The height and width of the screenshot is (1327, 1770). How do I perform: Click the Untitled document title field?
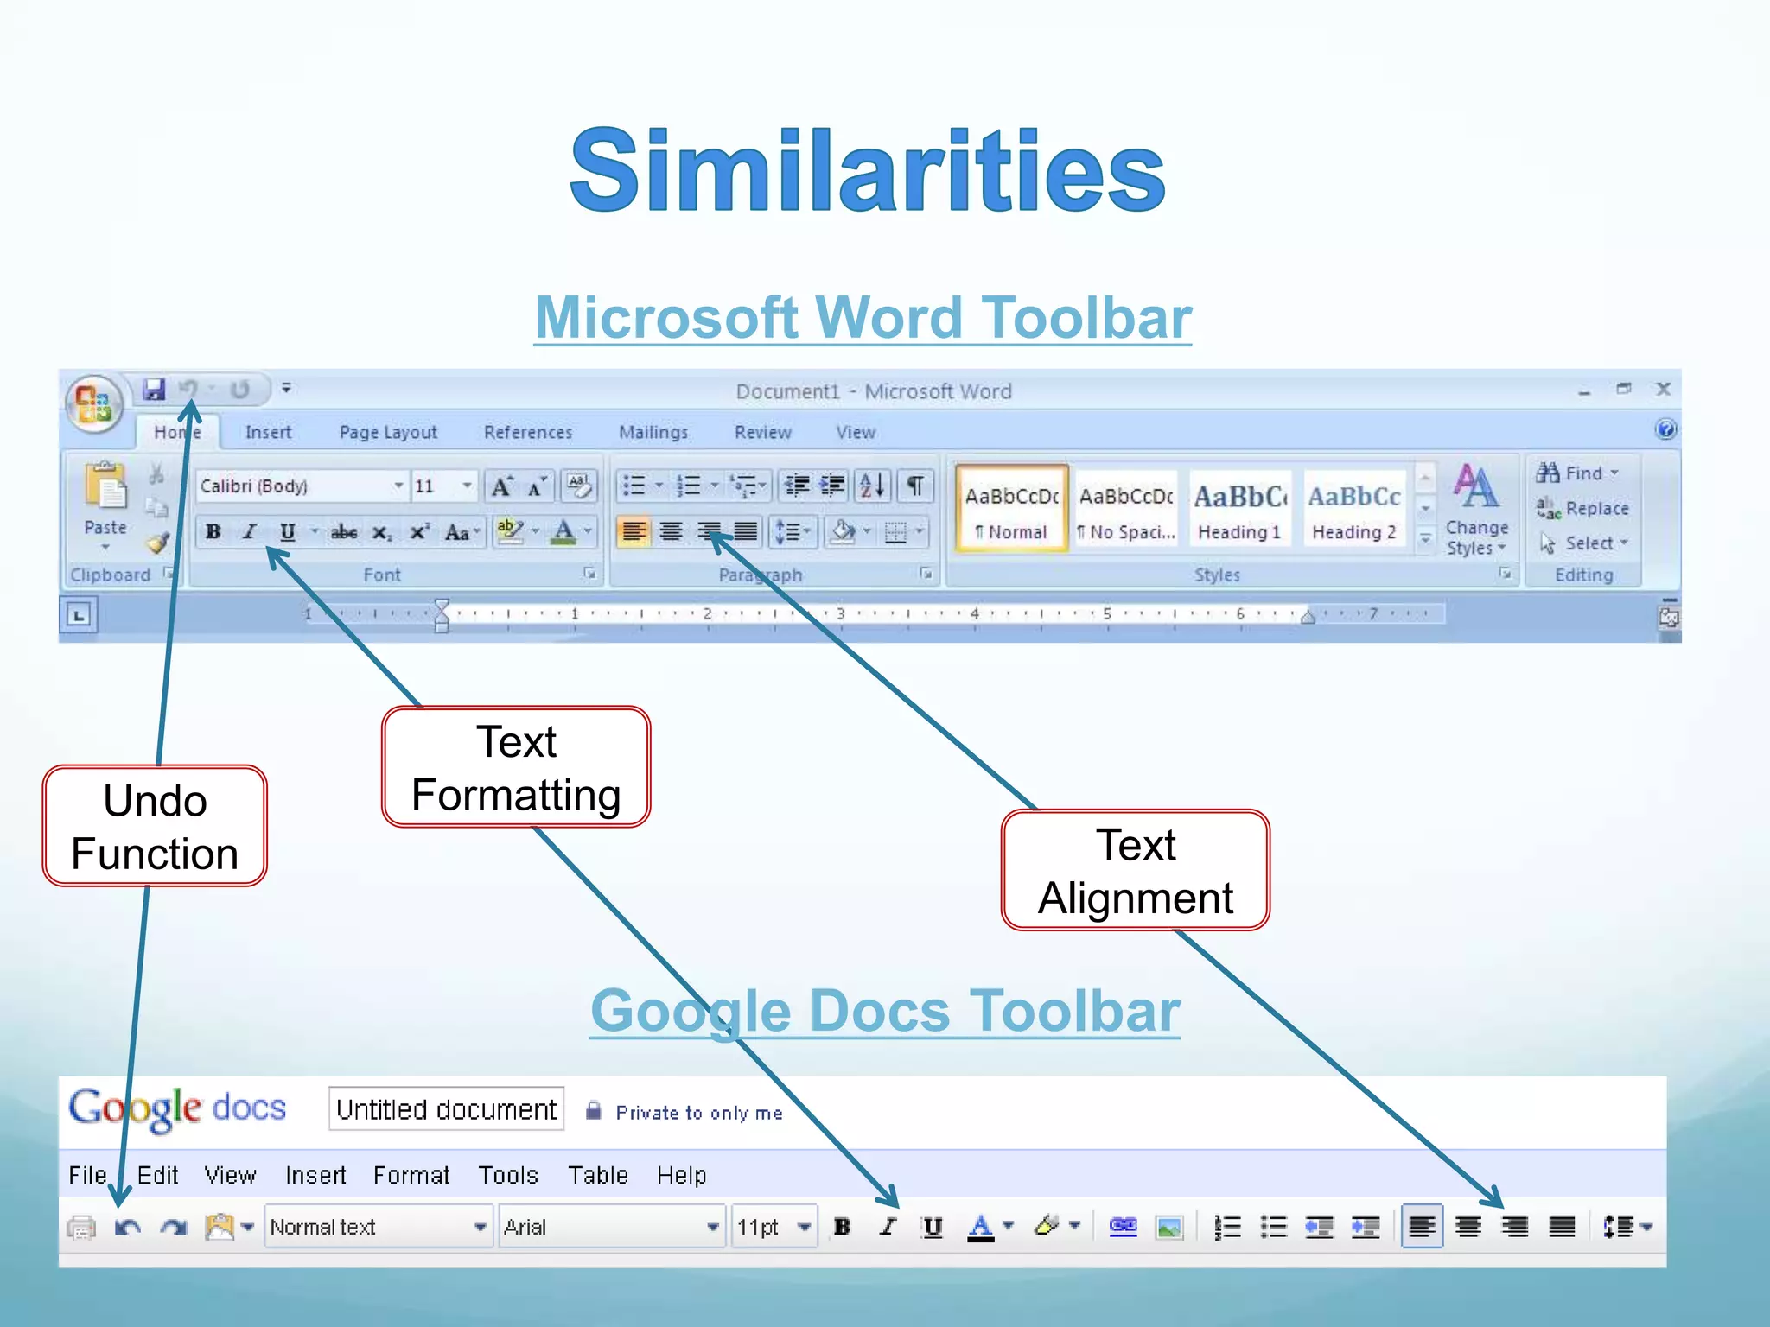point(446,1108)
